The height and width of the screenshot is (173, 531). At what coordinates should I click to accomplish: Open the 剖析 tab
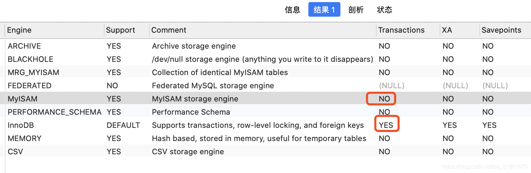[x=356, y=10]
